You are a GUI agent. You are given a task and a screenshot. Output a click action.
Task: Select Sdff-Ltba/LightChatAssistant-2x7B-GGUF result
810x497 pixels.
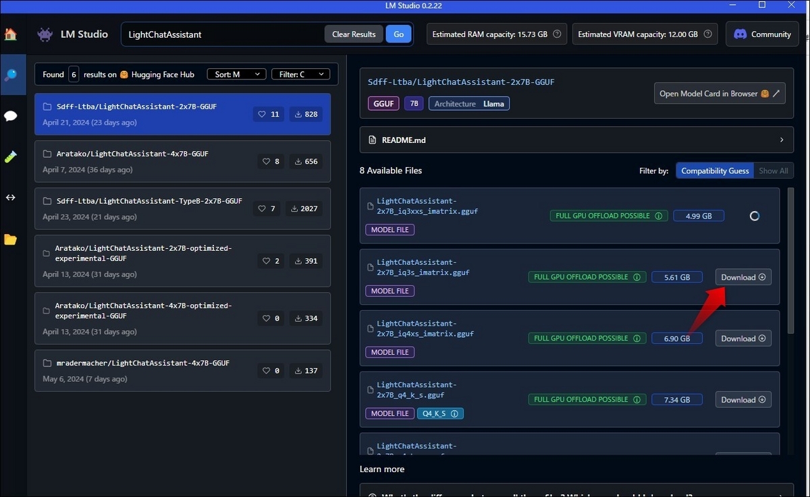182,114
